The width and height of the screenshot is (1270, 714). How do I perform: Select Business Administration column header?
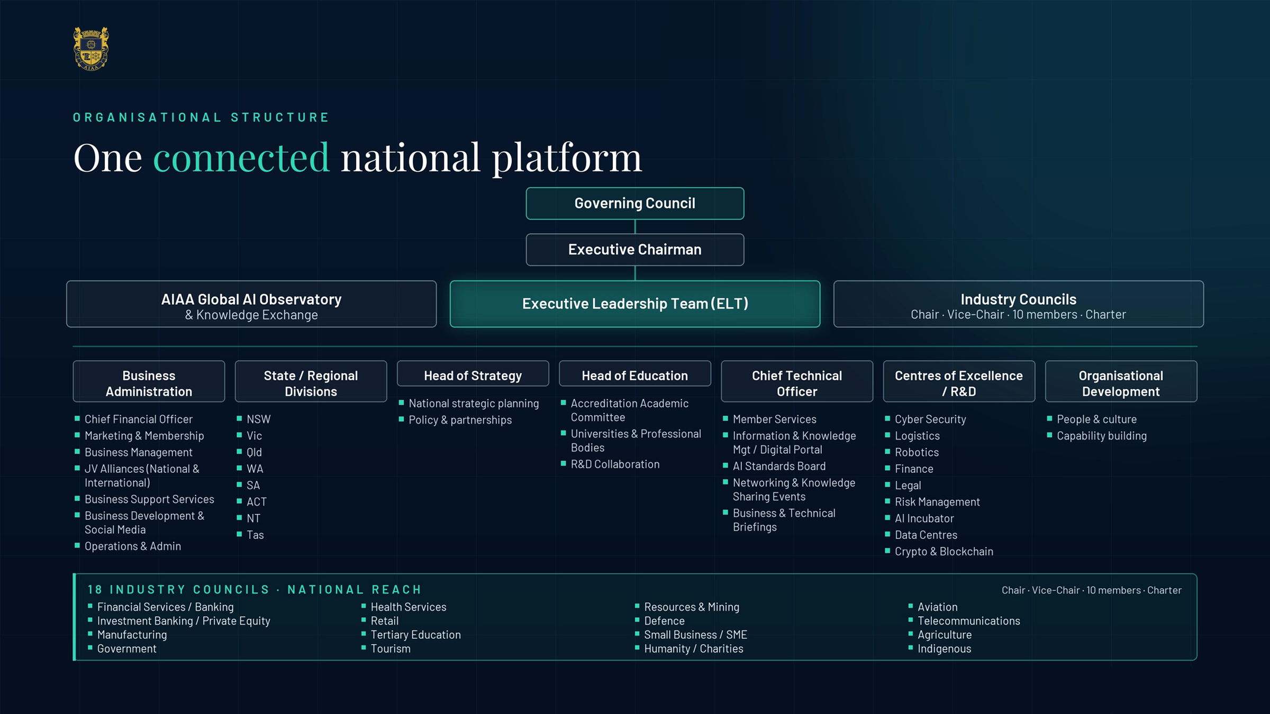(149, 381)
